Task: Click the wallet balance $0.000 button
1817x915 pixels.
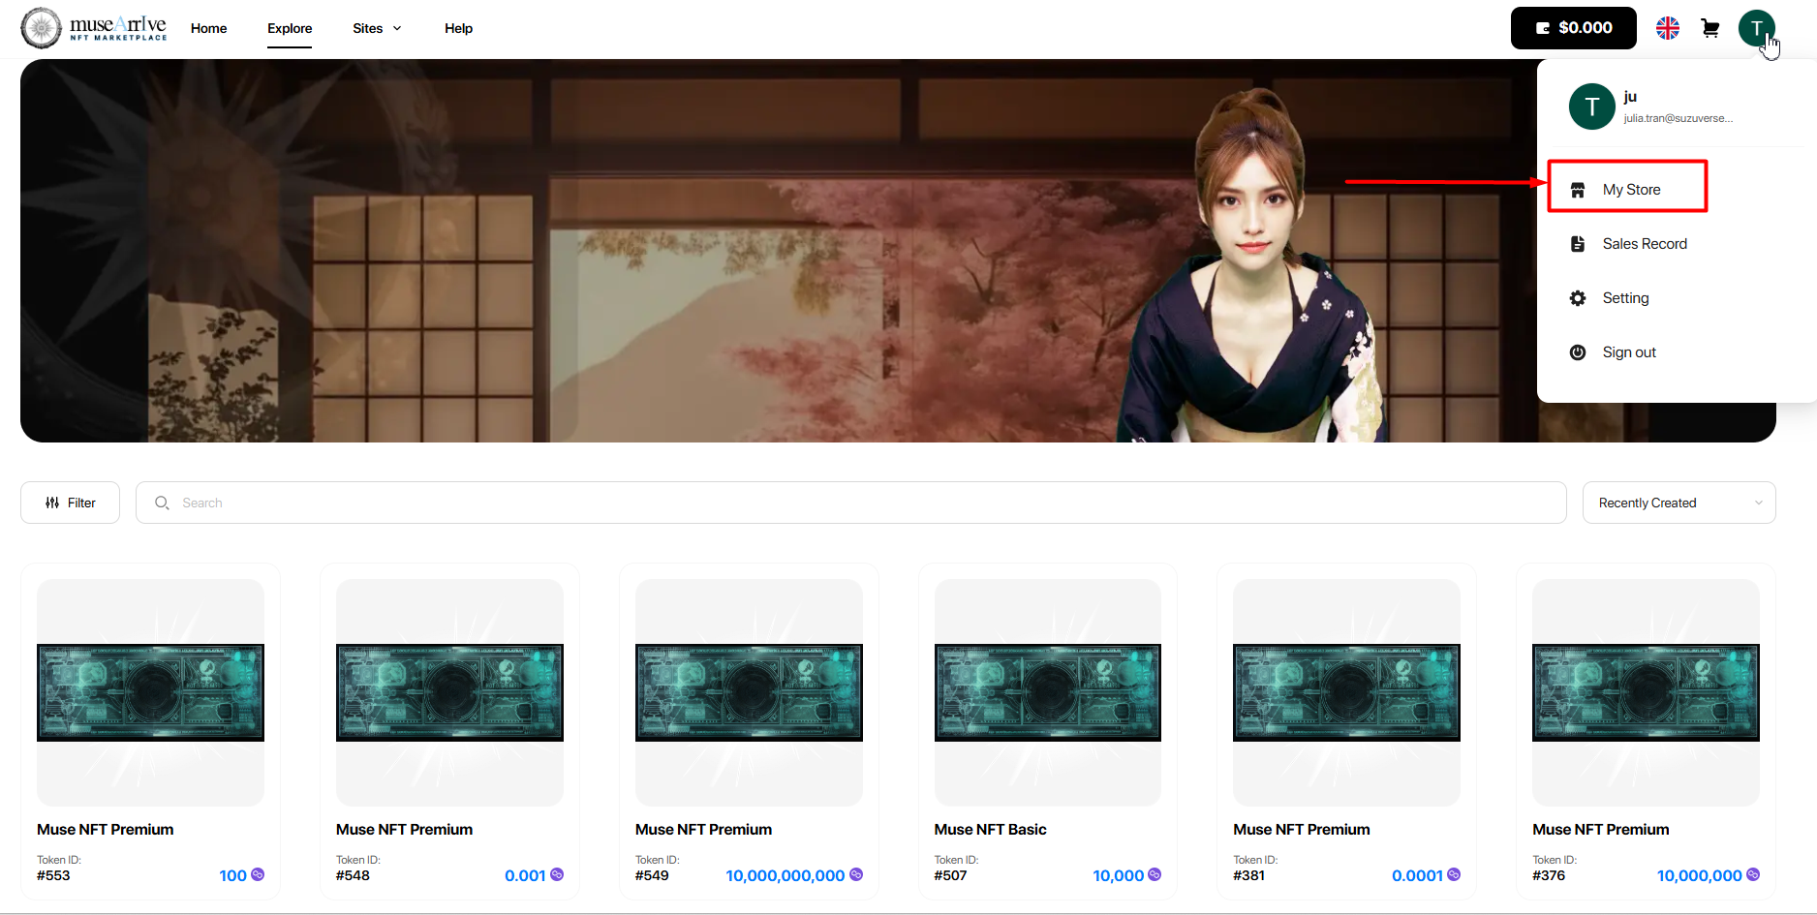Action: (1573, 28)
